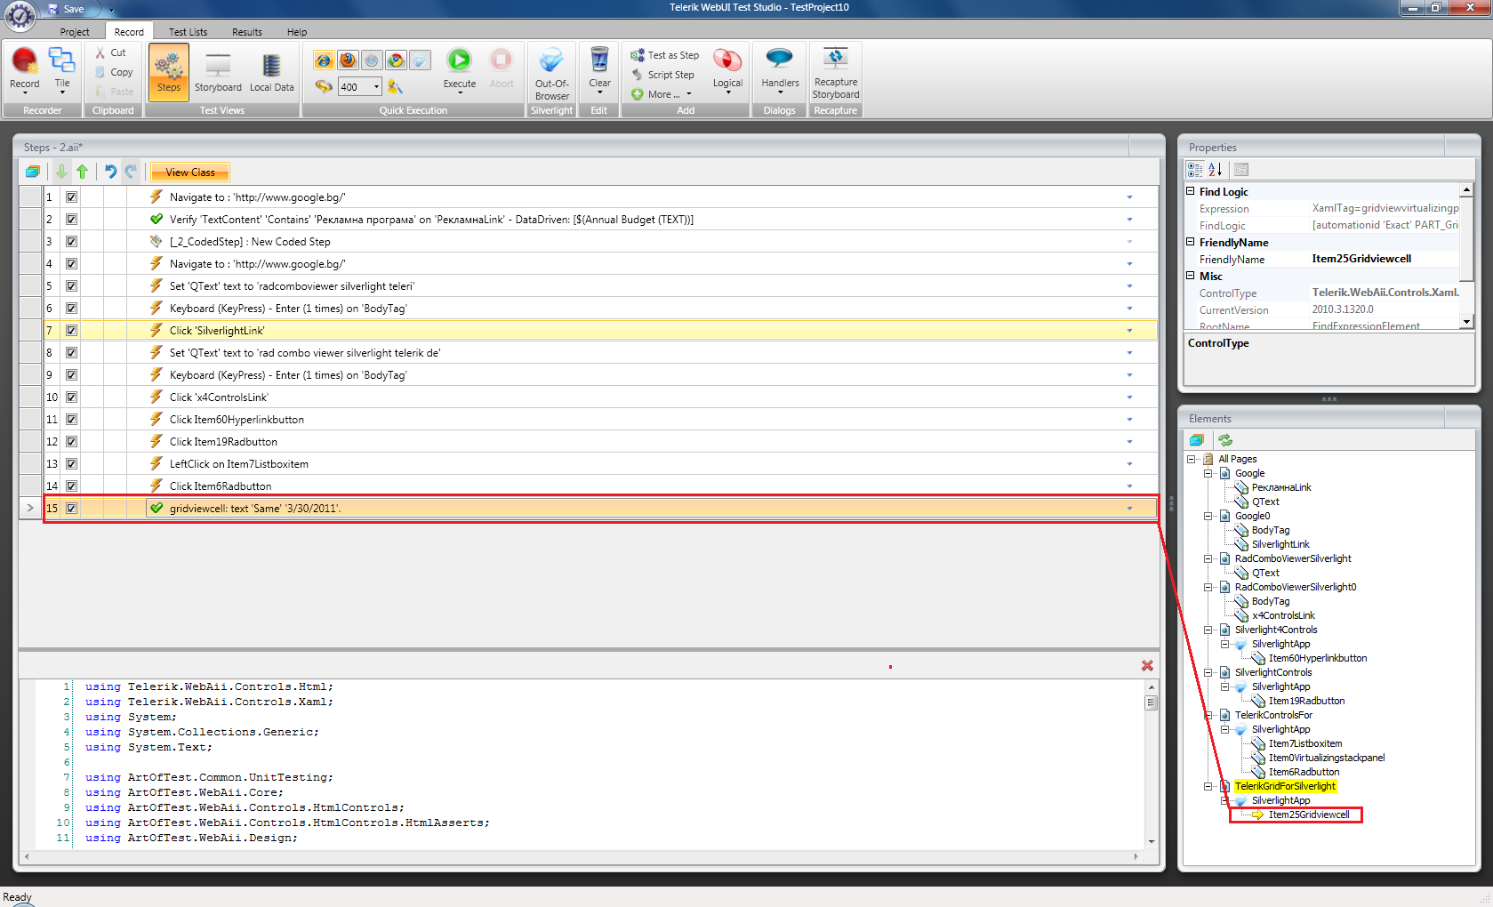Copy the selected step
The image size is (1493, 907).
[115, 72]
